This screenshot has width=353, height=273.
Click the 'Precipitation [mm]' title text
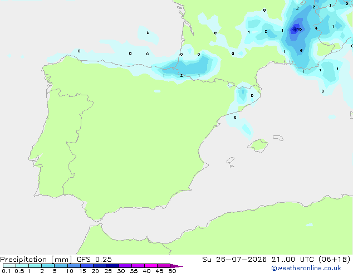(x=36, y=260)
